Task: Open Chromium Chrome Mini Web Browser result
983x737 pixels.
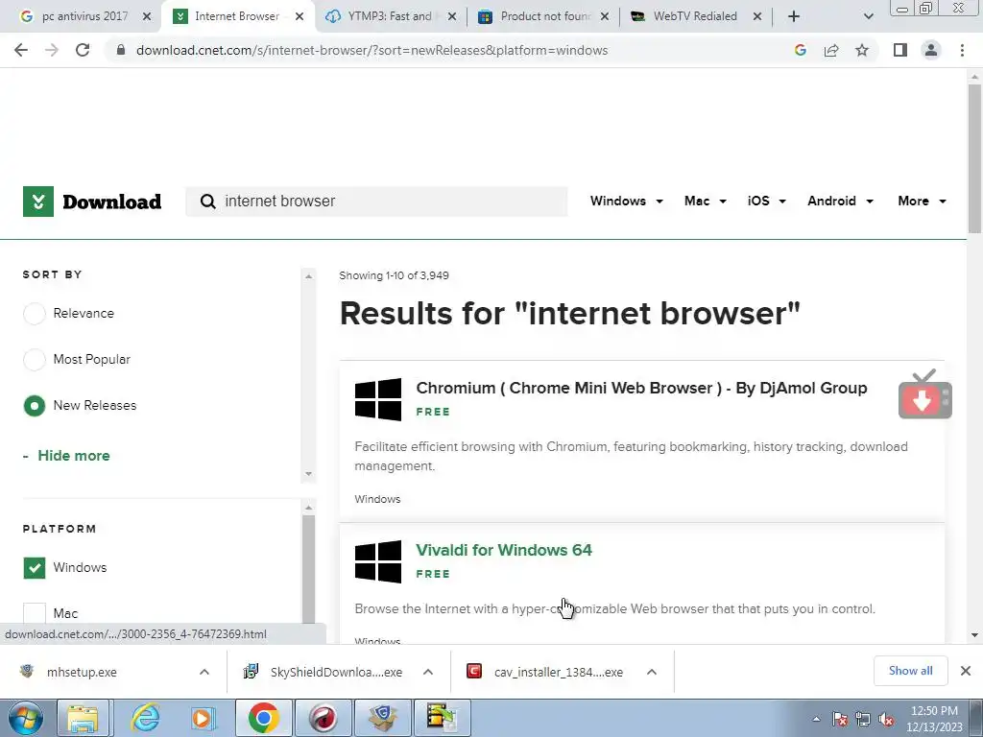Action: (641, 388)
